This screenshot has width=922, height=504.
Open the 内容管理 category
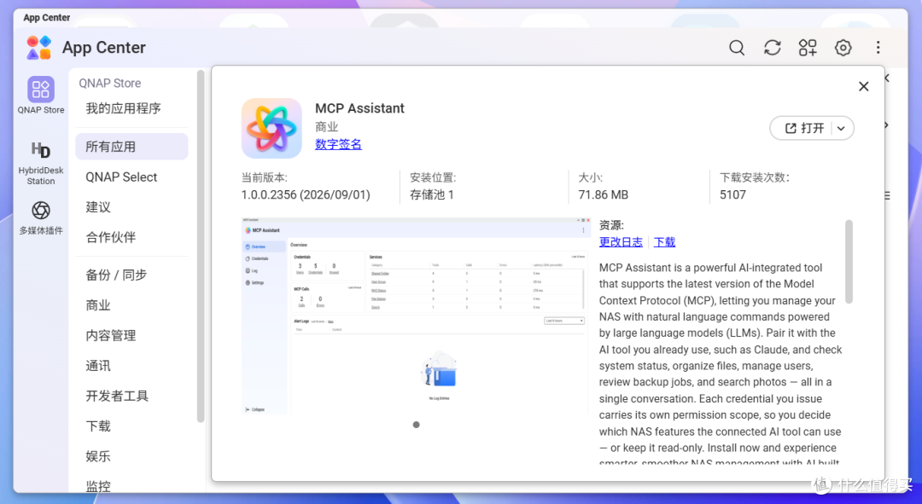click(x=110, y=335)
